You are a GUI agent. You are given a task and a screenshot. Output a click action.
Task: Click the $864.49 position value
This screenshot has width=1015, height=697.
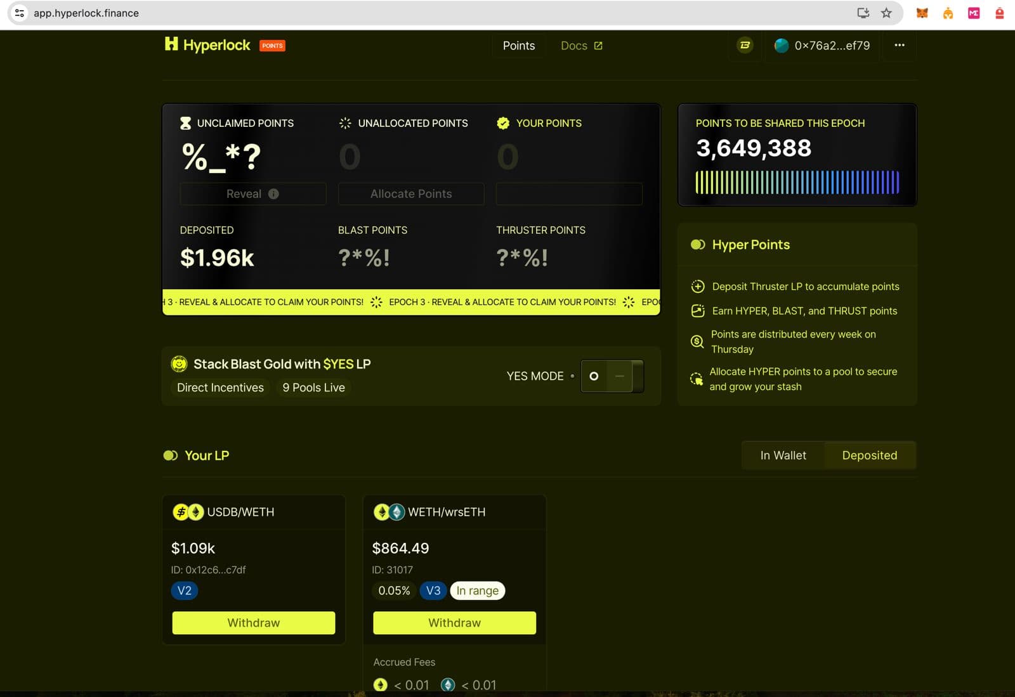point(400,548)
